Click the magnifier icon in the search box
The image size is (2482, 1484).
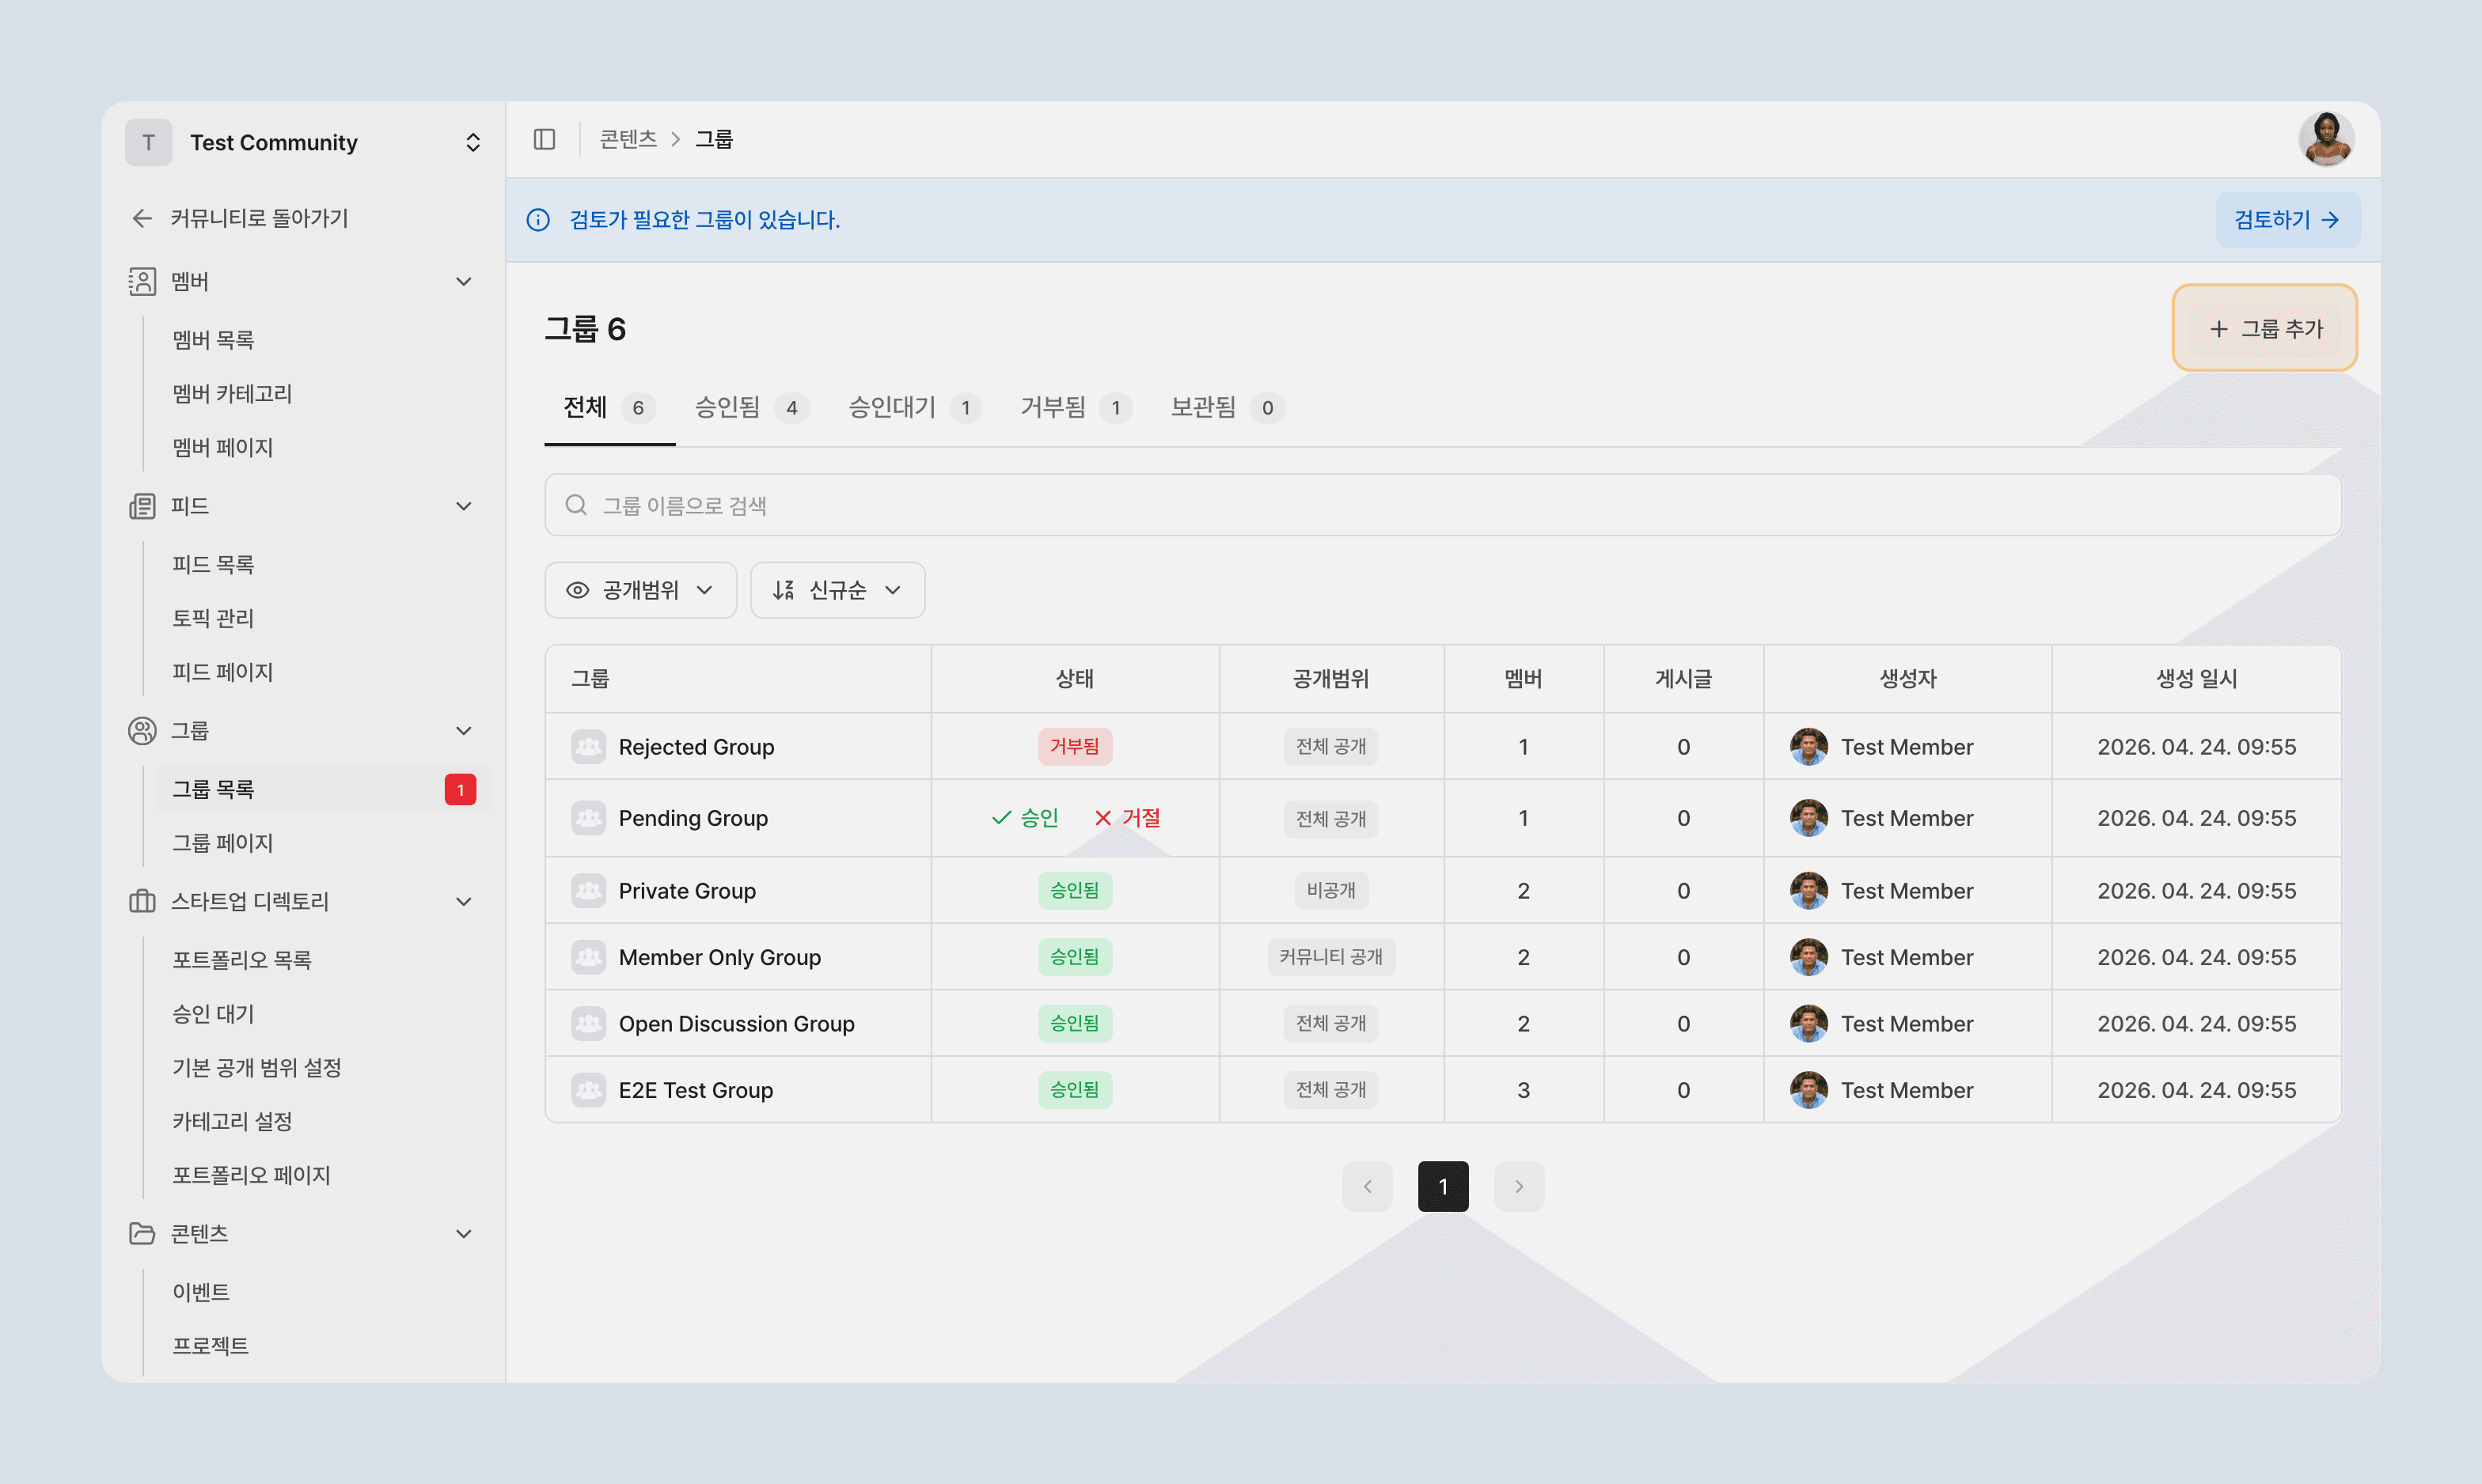[x=576, y=505]
